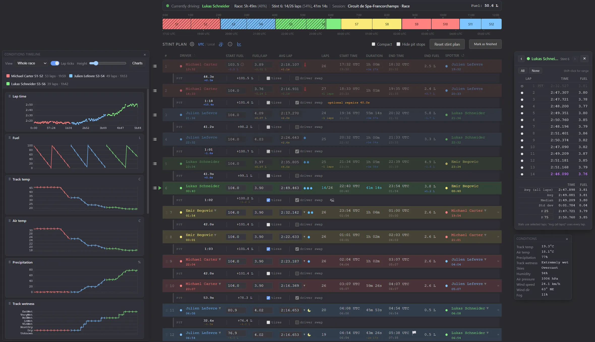
Task: Go to previous stint in lap panel
Action: point(521,59)
